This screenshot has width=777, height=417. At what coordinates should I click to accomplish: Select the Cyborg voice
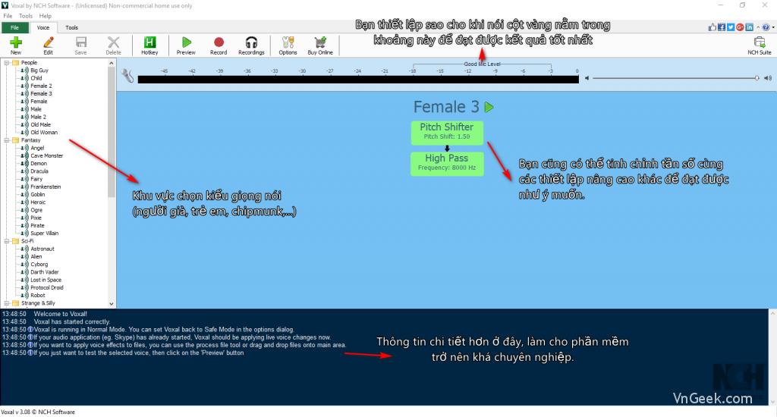pos(39,265)
